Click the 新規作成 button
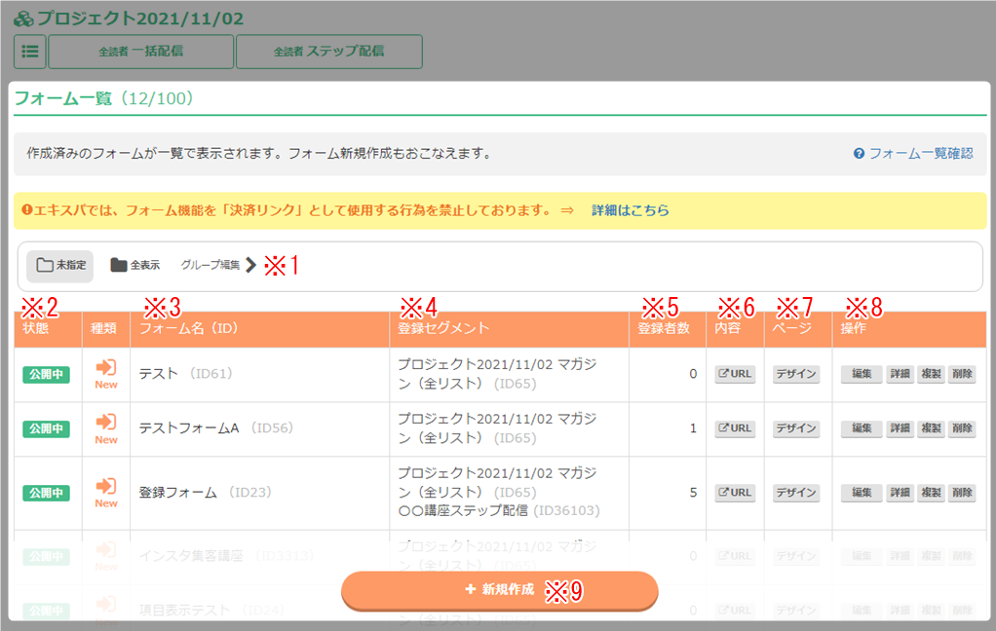996x631 pixels. pos(499,590)
